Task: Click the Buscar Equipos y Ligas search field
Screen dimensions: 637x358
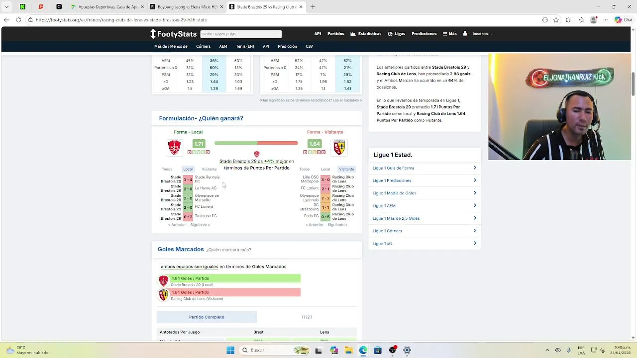Action: [x=241, y=34]
